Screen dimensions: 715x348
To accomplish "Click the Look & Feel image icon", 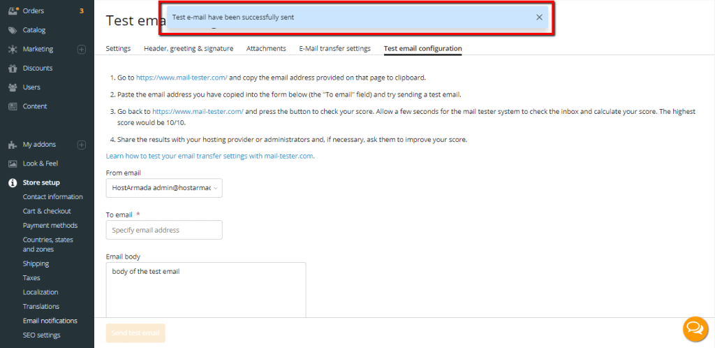I will 13,164.
